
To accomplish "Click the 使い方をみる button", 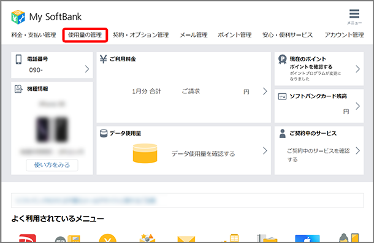I will 52,165.
